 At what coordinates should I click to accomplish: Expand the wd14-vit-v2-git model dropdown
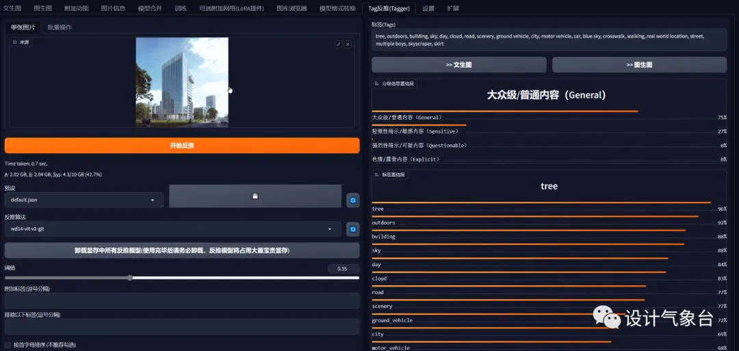tap(173, 229)
